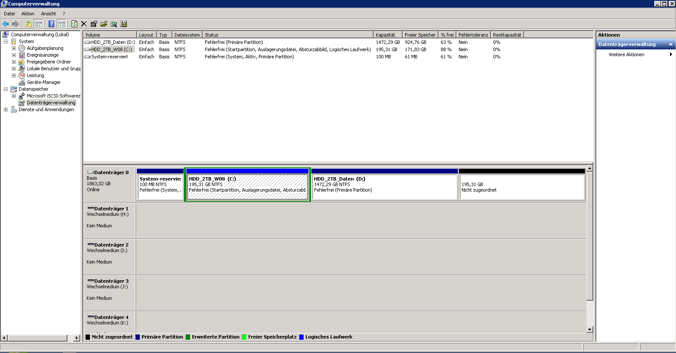Open the Aktion menu
This screenshot has width=676, height=353.
[x=28, y=14]
